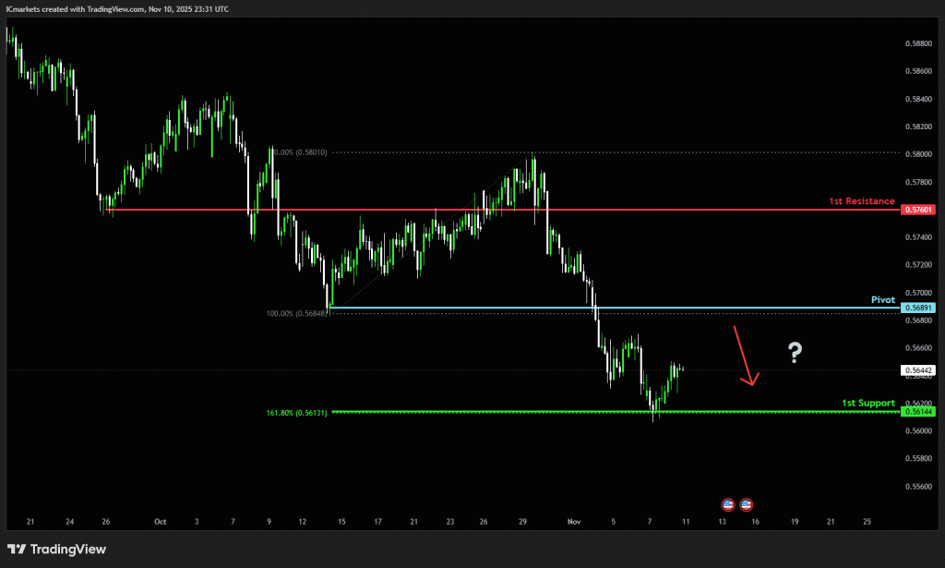Click the second US flag economic event icon
The height and width of the screenshot is (568, 945).
(x=747, y=504)
